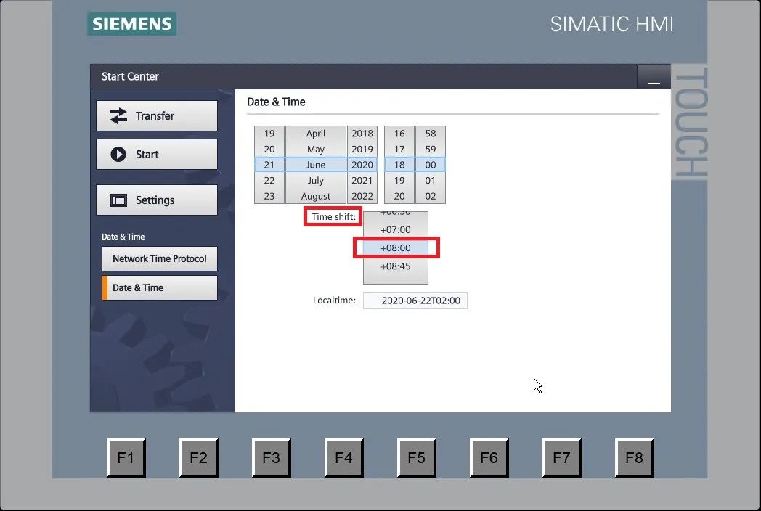The height and width of the screenshot is (511, 761).
Task: Click the selected month June
Action: click(x=315, y=165)
